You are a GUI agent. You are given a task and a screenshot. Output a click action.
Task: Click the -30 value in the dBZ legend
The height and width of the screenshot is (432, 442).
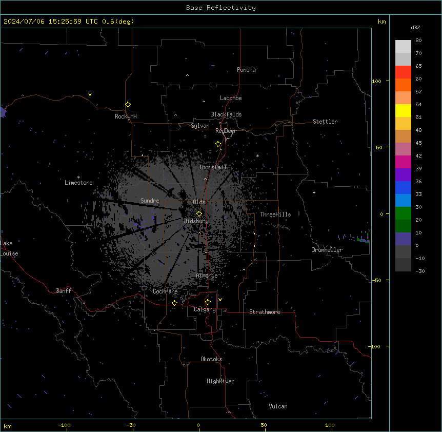(x=420, y=271)
